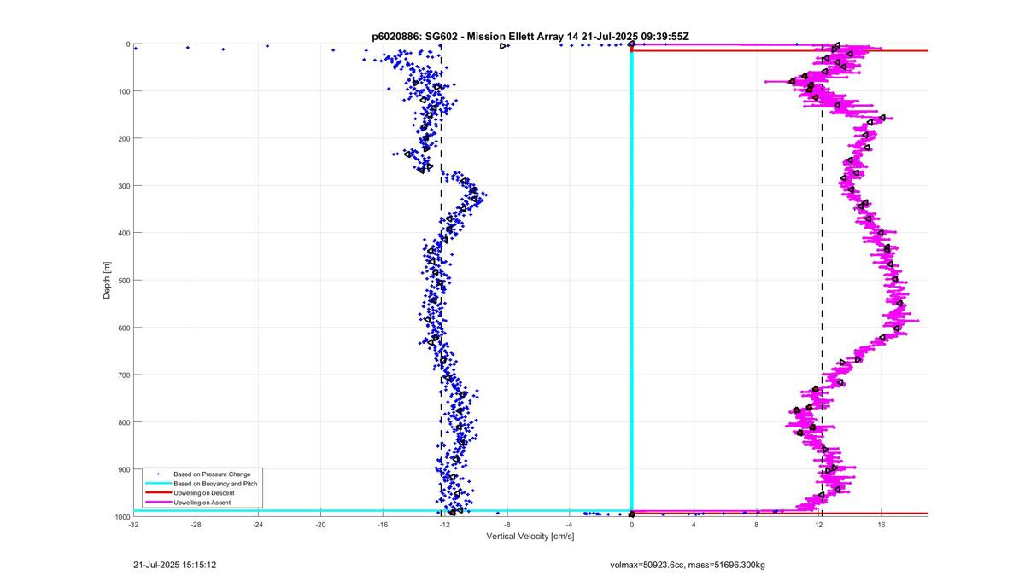The height and width of the screenshot is (581, 1025).
Task: Click the positive 16 tick on velocity axis
Action: 881,526
